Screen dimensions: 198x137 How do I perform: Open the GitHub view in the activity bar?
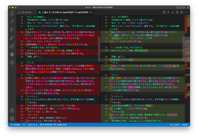click(12, 54)
